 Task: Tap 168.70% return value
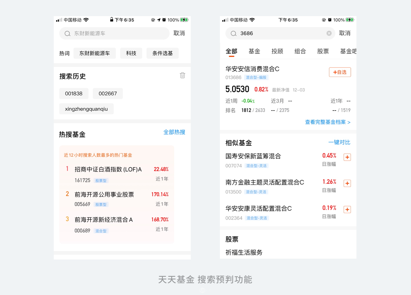[160, 220]
